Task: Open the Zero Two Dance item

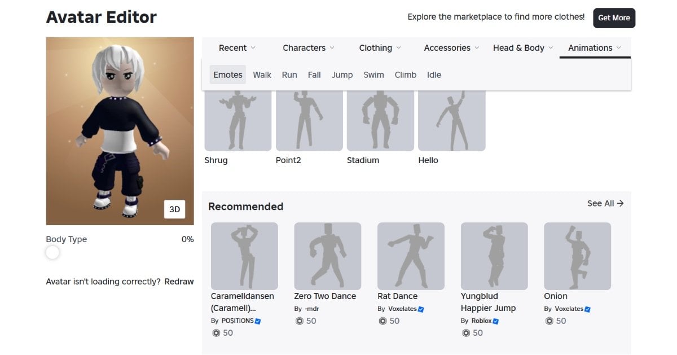Action: tap(327, 256)
